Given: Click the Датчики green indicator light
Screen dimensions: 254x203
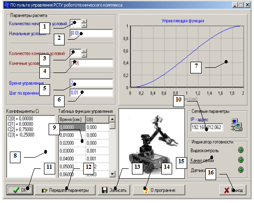Looking at the screenshot, I should tap(241, 170).
